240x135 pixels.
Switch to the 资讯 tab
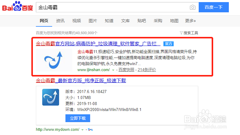tap(60, 21)
